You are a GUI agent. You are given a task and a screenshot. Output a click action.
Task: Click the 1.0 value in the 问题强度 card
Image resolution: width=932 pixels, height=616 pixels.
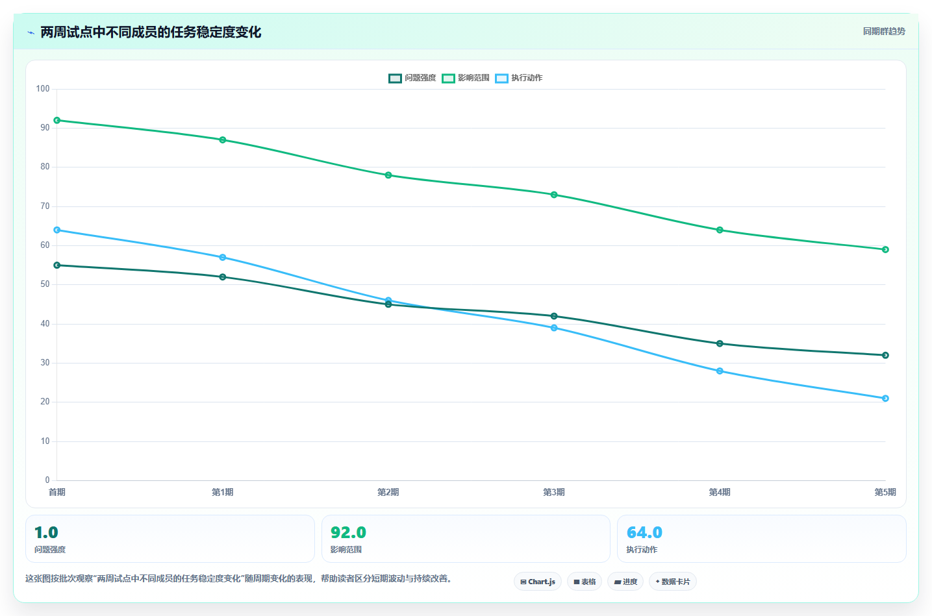[46, 533]
